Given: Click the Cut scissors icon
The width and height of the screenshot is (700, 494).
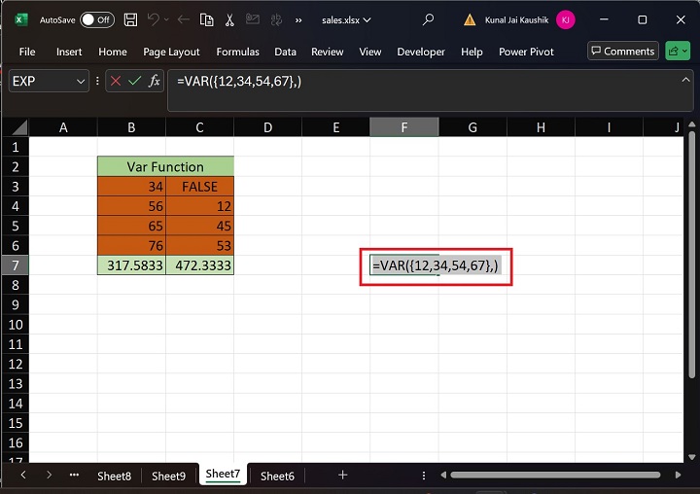Looking at the screenshot, I should [x=229, y=19].
